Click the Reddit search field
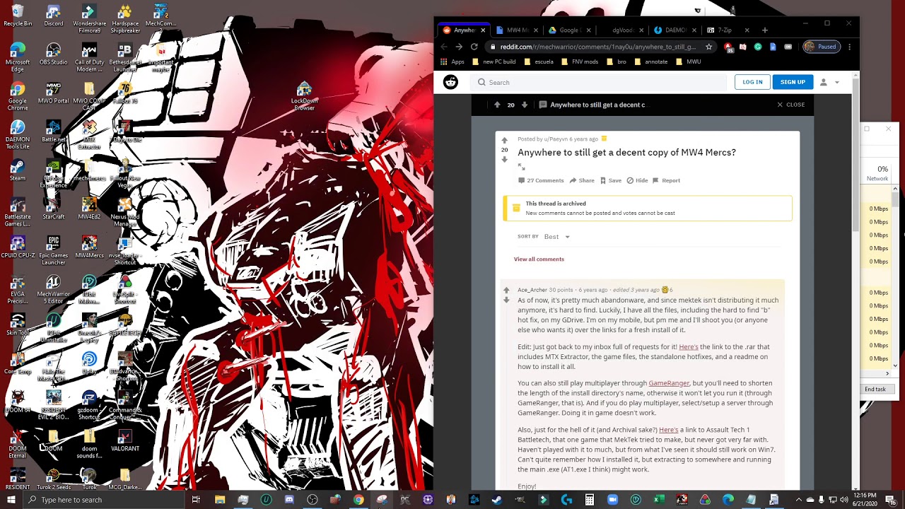 600,82
